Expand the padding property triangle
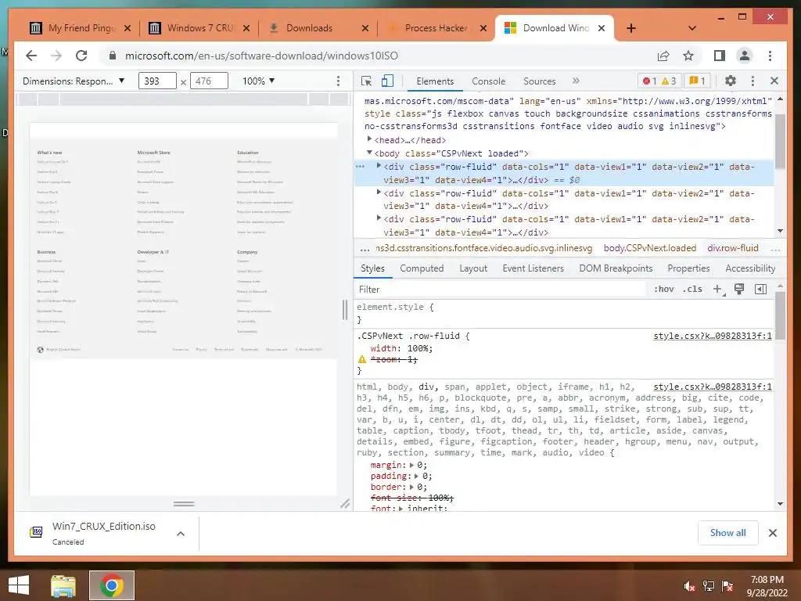This screenshot has height=601, width=801. pos(417,477)
